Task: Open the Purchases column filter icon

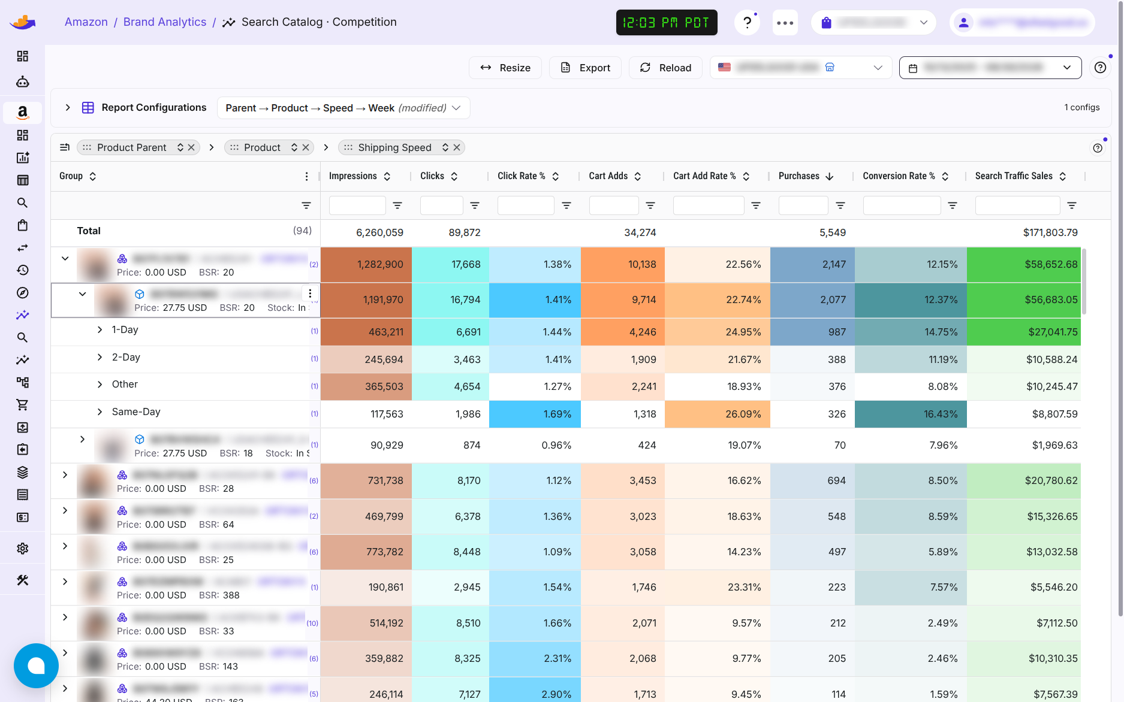Action: coord(840,205)
